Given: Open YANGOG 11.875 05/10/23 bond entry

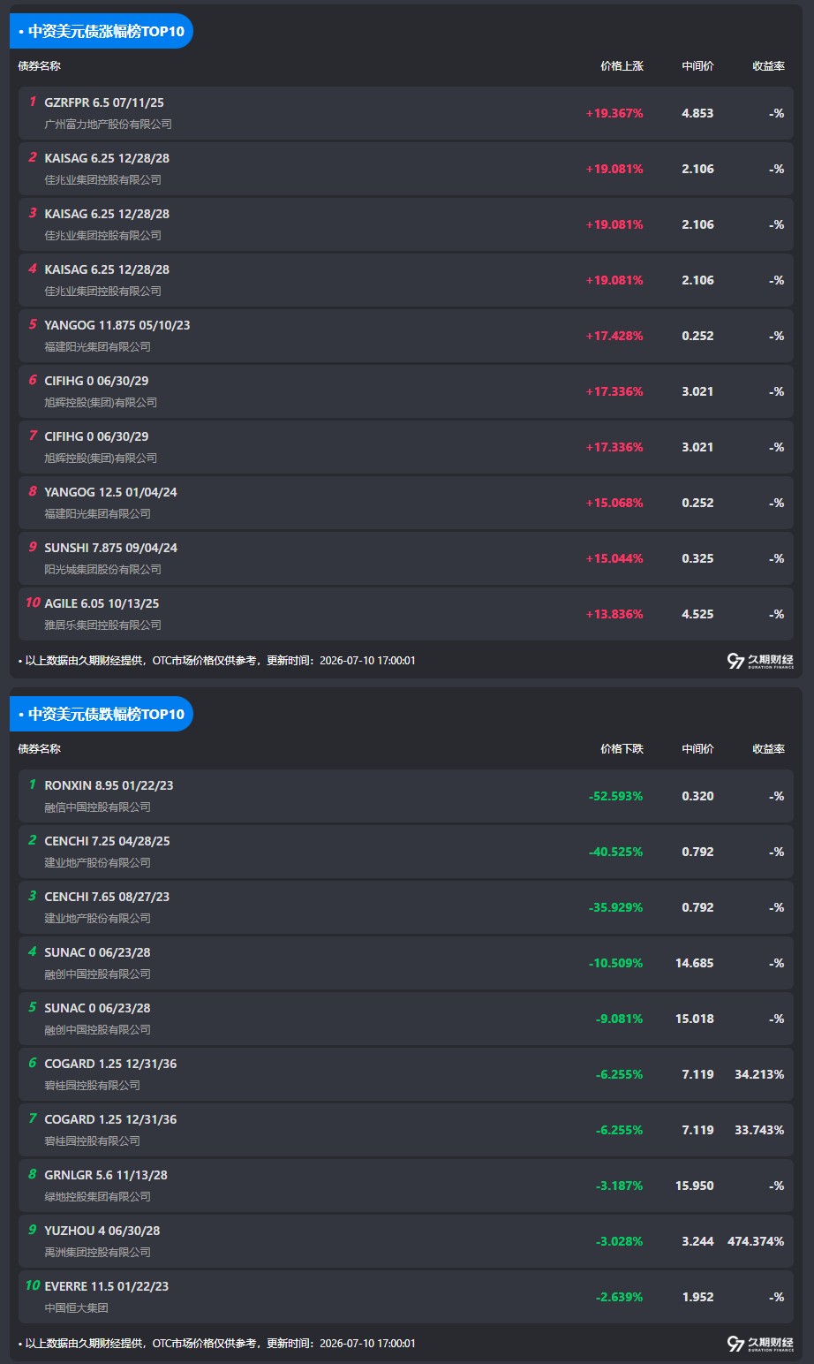Looking at the screenshot, I should click(x=406, y=336).
